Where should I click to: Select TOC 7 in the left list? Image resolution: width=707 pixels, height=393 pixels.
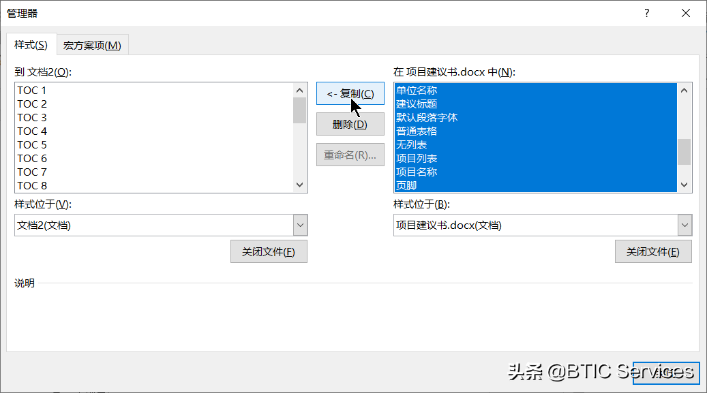pyautogui.click(x=154, y=172)
